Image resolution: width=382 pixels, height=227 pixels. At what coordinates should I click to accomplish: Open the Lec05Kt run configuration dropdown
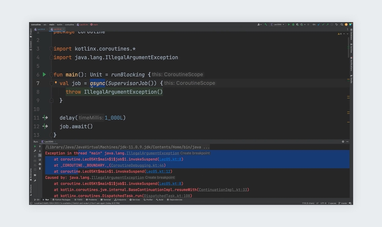coord(277,25)
